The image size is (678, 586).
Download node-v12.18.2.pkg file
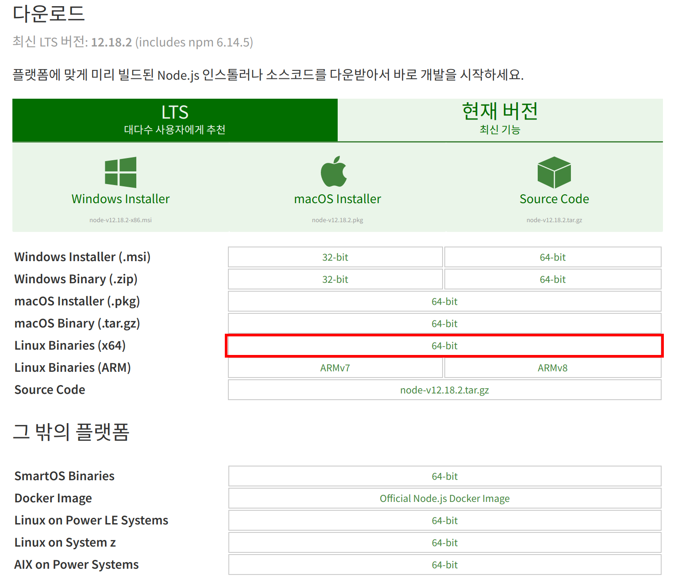[338, 220]
